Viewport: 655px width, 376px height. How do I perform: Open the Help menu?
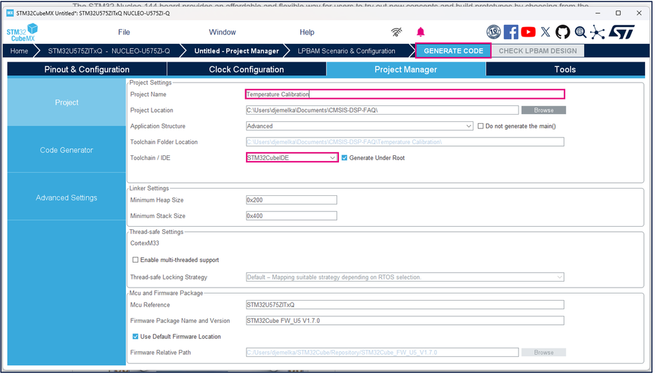(x=307, y=32)
